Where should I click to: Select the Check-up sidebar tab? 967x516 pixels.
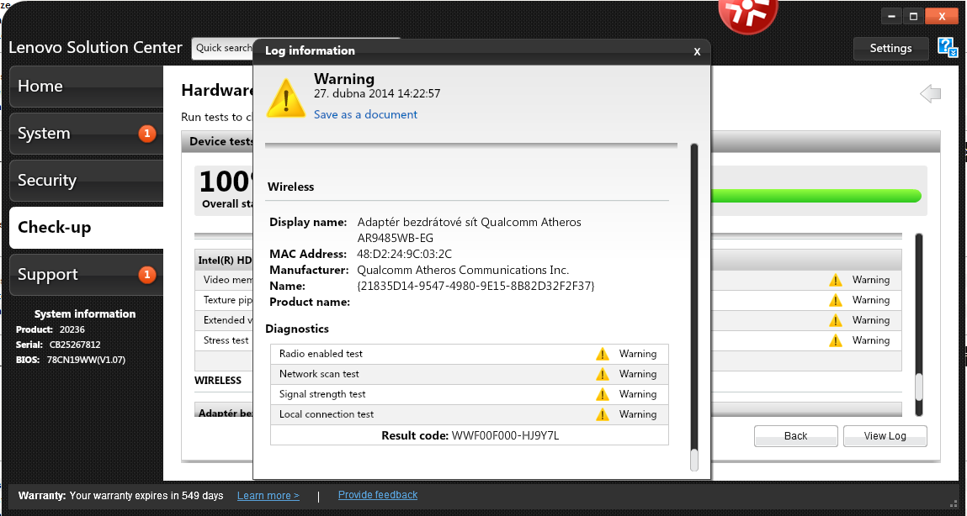click(87, 227)
